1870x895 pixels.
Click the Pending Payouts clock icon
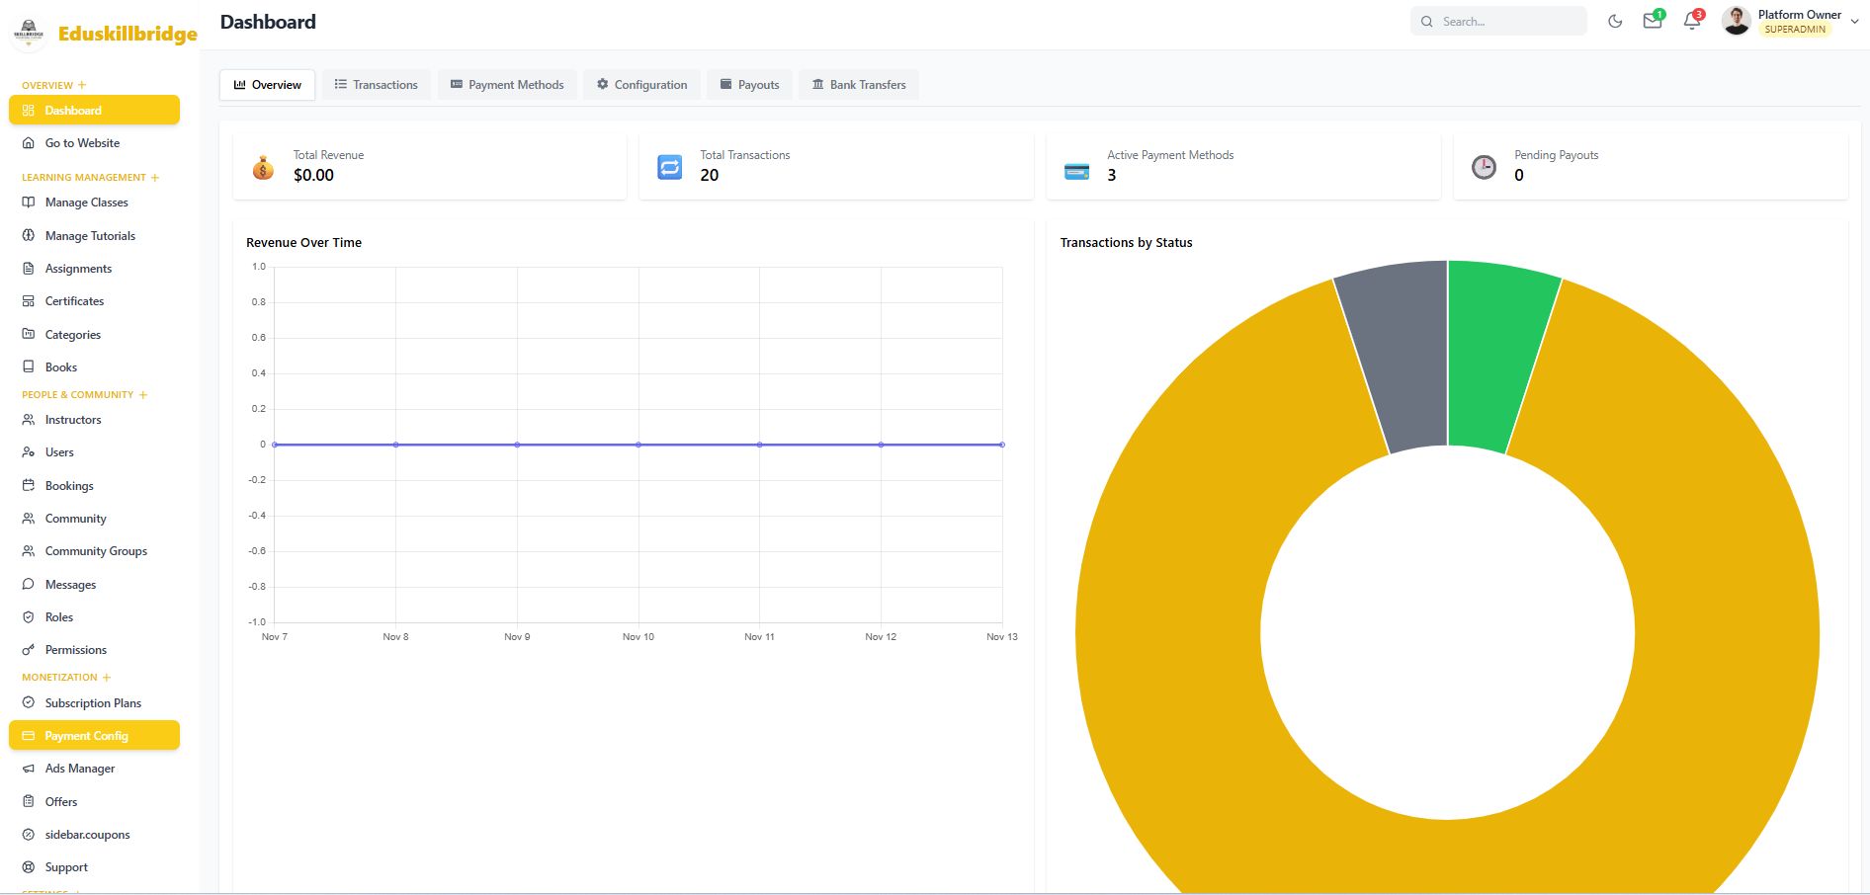[1484, 168]
